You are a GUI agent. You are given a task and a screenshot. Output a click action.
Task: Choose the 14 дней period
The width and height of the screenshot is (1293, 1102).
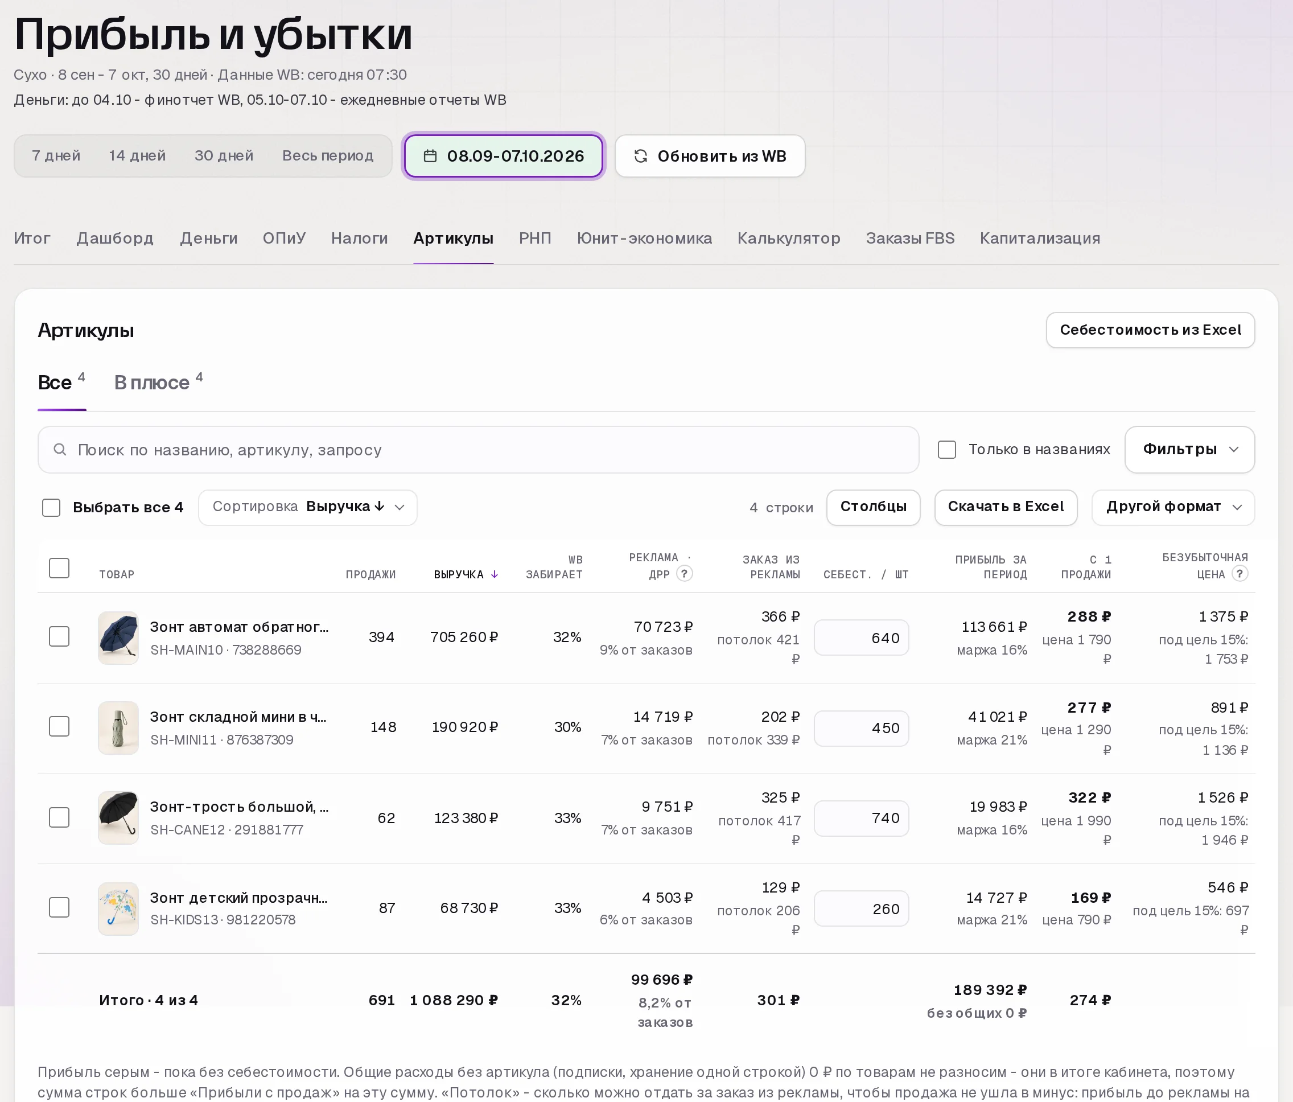(137, 155)
